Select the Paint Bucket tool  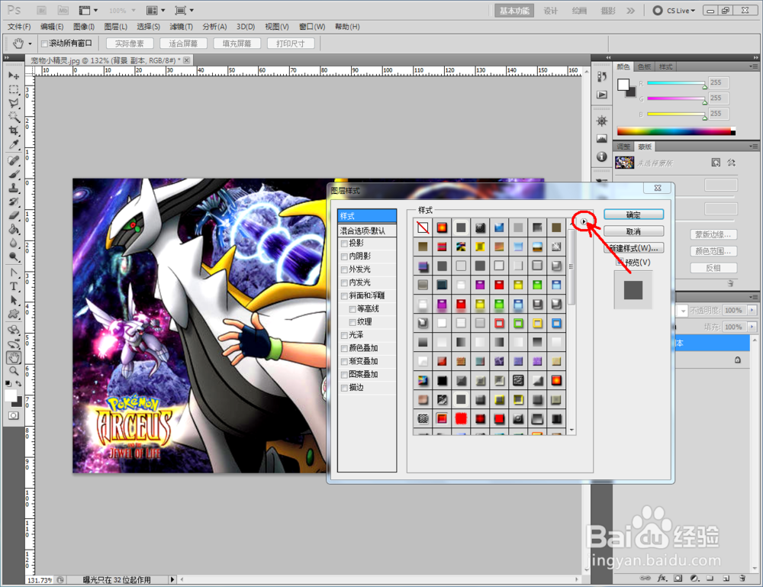point(14,229)
